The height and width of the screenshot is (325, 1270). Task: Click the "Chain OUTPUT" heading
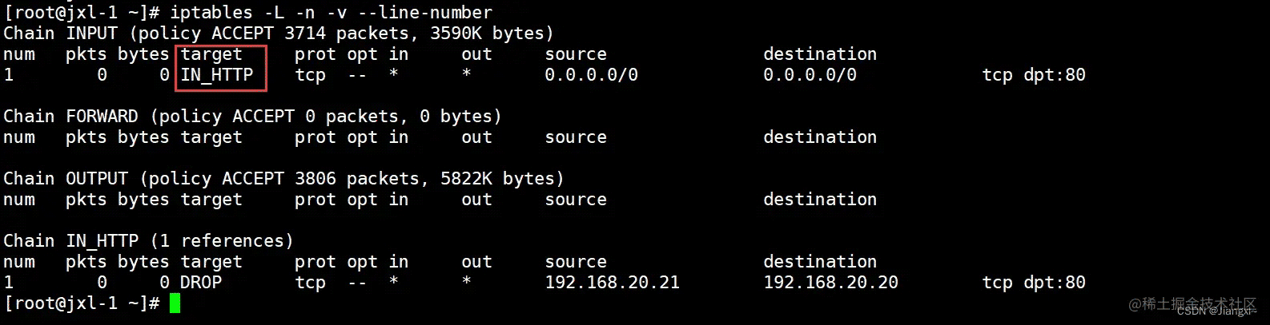pyautogui.click(x=65, y=179)
